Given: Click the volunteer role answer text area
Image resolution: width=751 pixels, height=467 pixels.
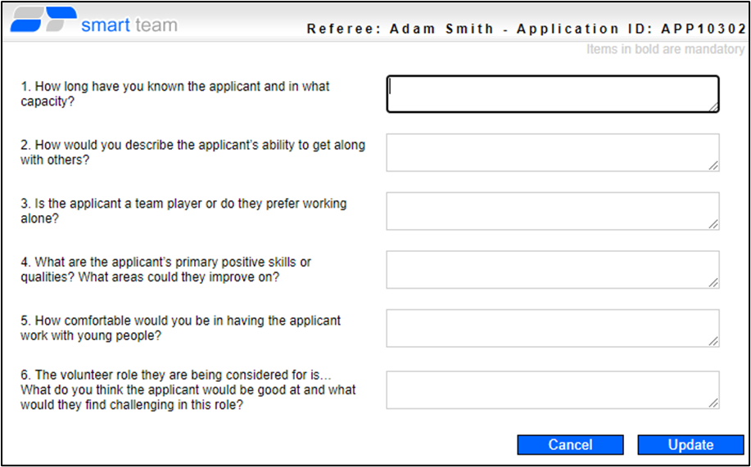Looking at the screenshot, I should [552, 390].
